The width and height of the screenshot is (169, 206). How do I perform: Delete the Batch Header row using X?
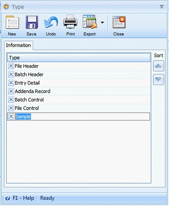coord(11,74)
